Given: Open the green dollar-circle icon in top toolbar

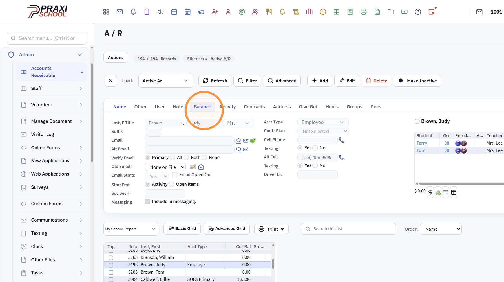Looking at the screenshot, I should [x=242, y=12].
